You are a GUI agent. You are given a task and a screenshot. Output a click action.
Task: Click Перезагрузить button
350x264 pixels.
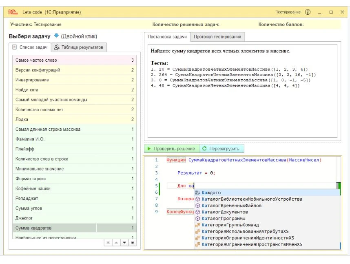[x=222, y=149]
